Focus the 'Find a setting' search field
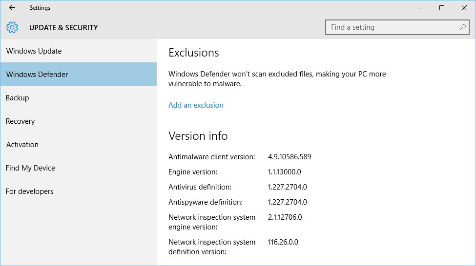 [391, 27]
